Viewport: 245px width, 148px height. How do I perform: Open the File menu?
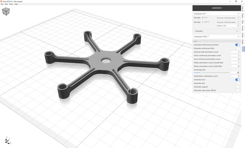click(x=2, y=4)
